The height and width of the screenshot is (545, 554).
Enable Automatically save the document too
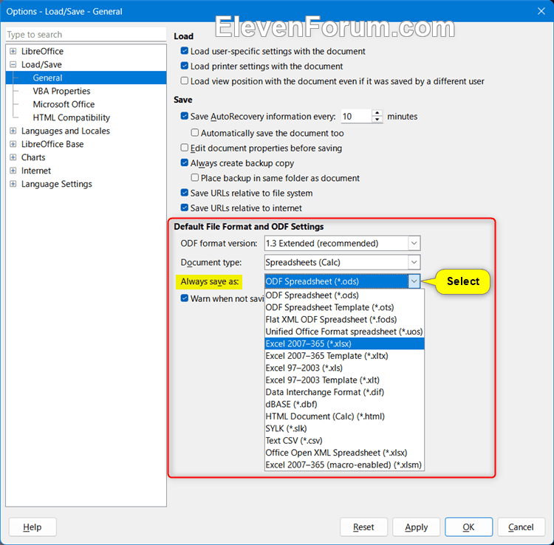click(x=195, y=133)
